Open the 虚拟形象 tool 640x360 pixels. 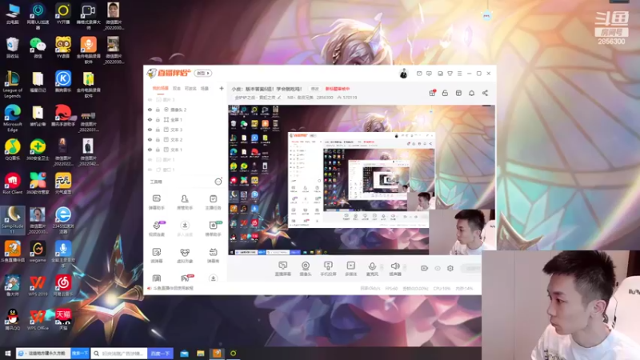point(185,255)
